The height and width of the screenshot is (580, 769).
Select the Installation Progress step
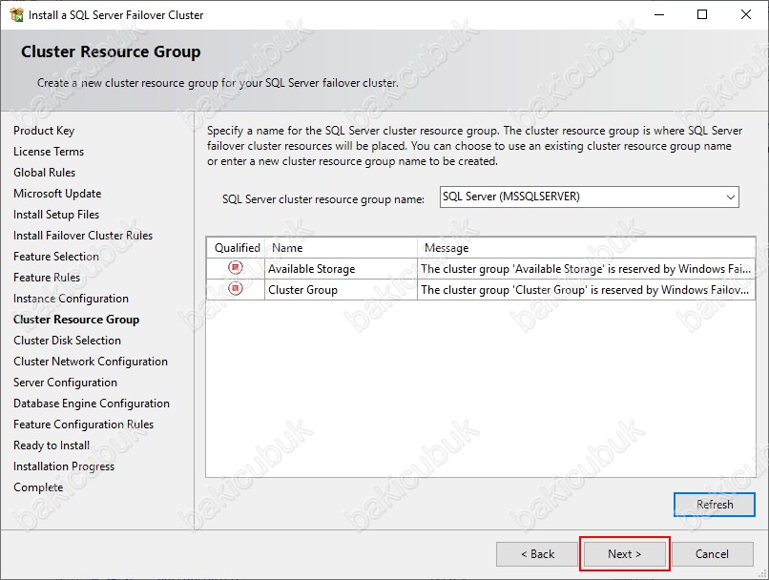point(64,466)
